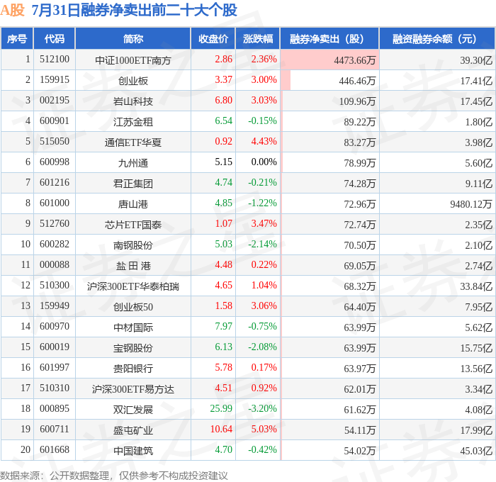This screenshot has height=482, width=496.
Task: Click the 涨跌幅 column header
Action: pos(258,38)
